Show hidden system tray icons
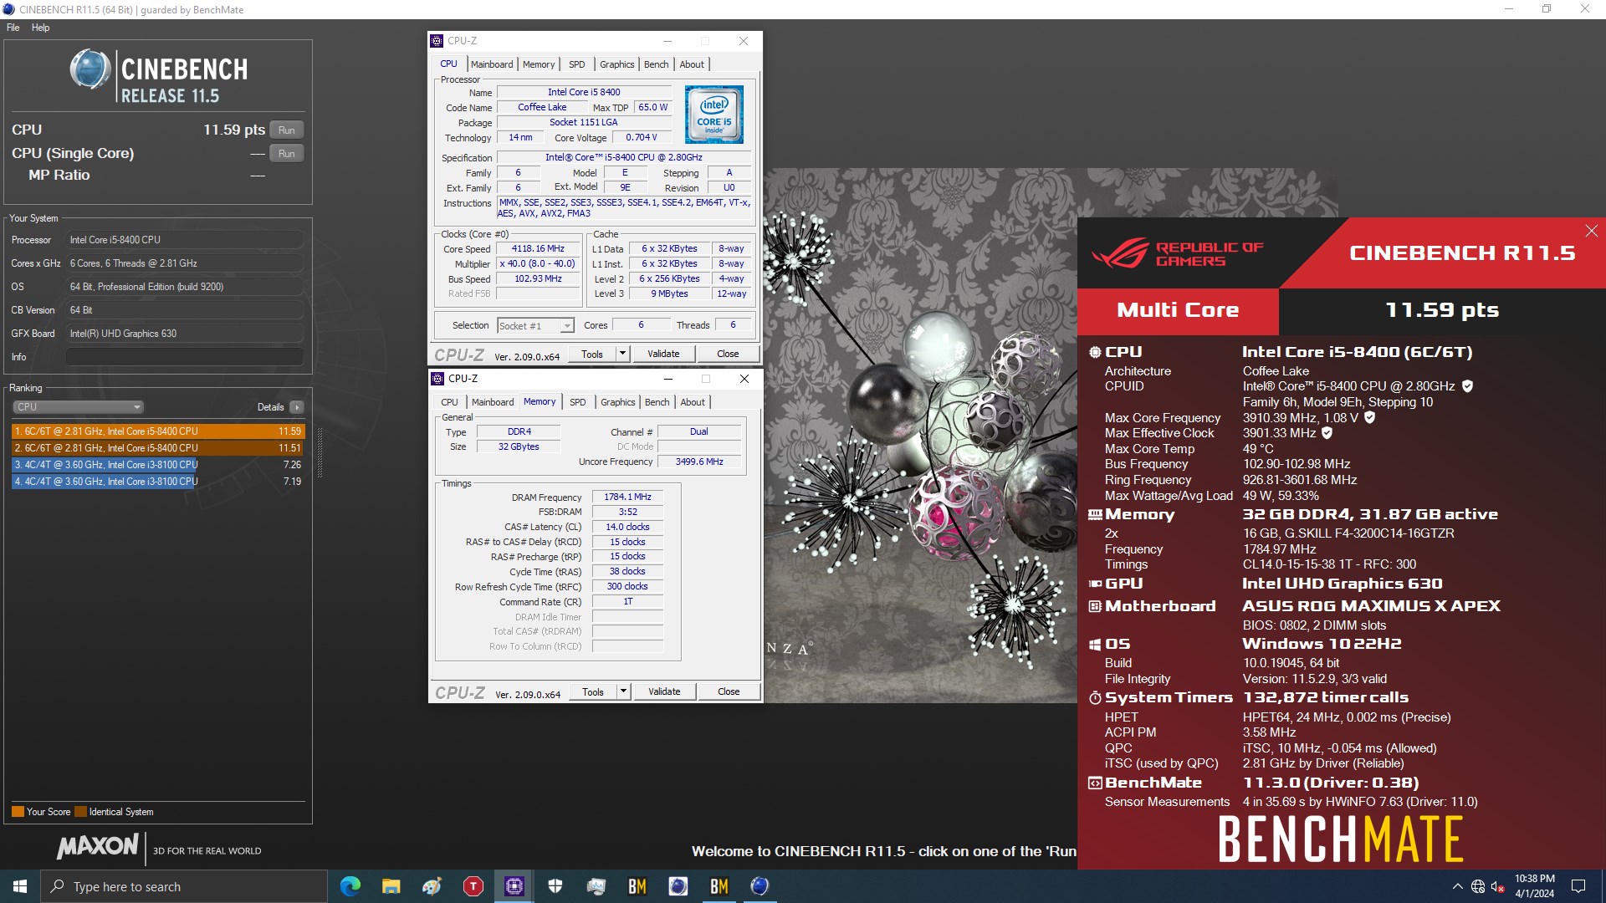This screenshot has width=1606, height=903. click(1457, 886)
